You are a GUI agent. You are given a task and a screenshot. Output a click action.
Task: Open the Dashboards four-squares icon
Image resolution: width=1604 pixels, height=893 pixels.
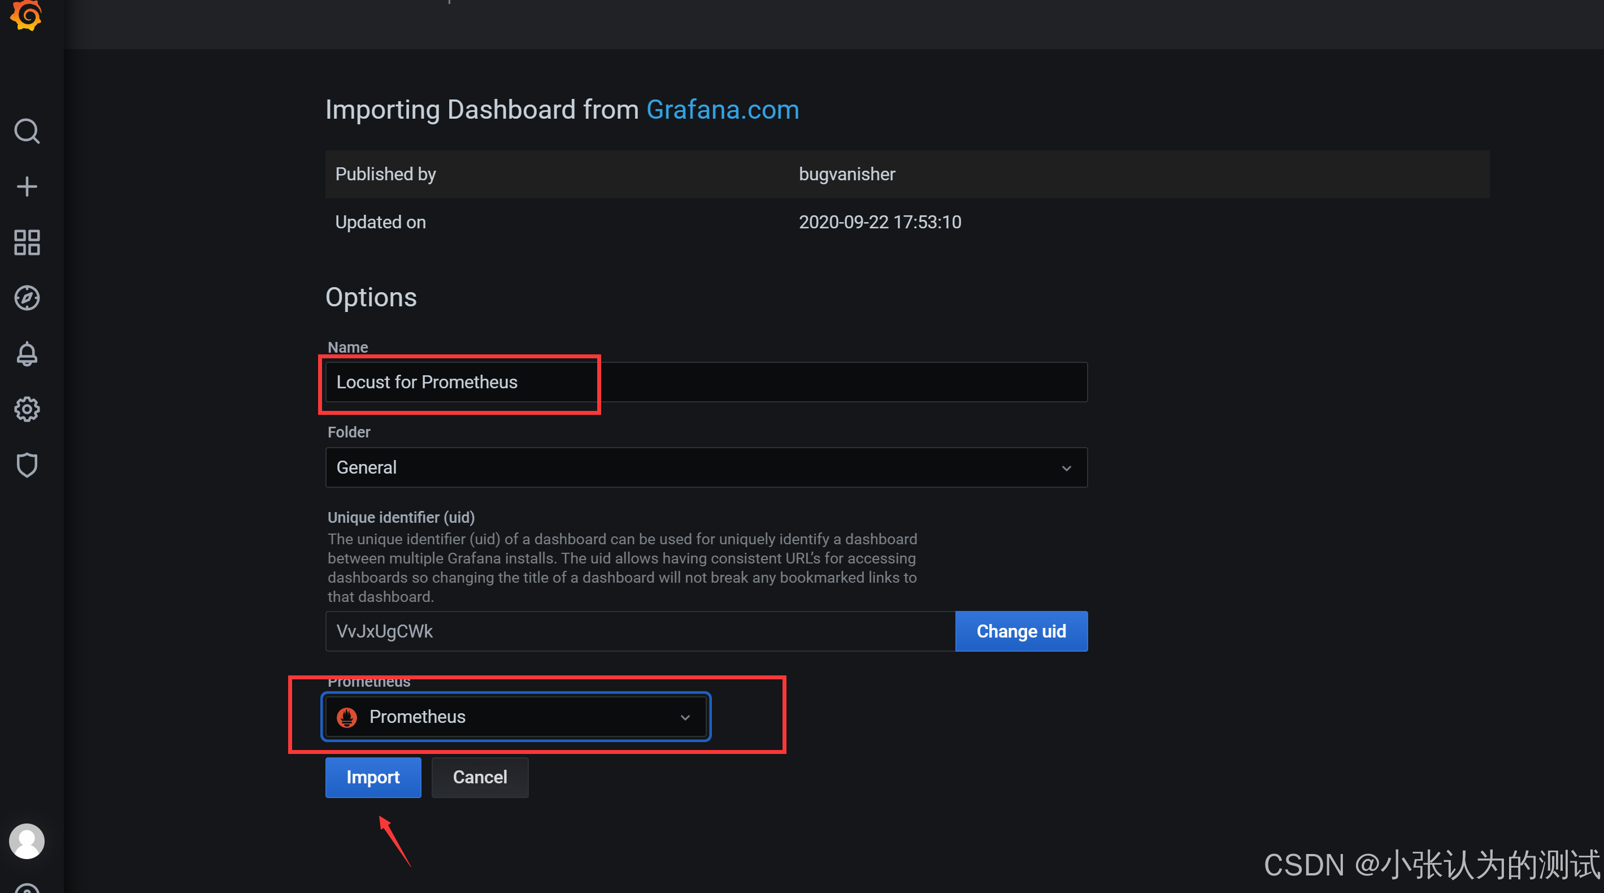pyautogui.click(x=27, y=242)
